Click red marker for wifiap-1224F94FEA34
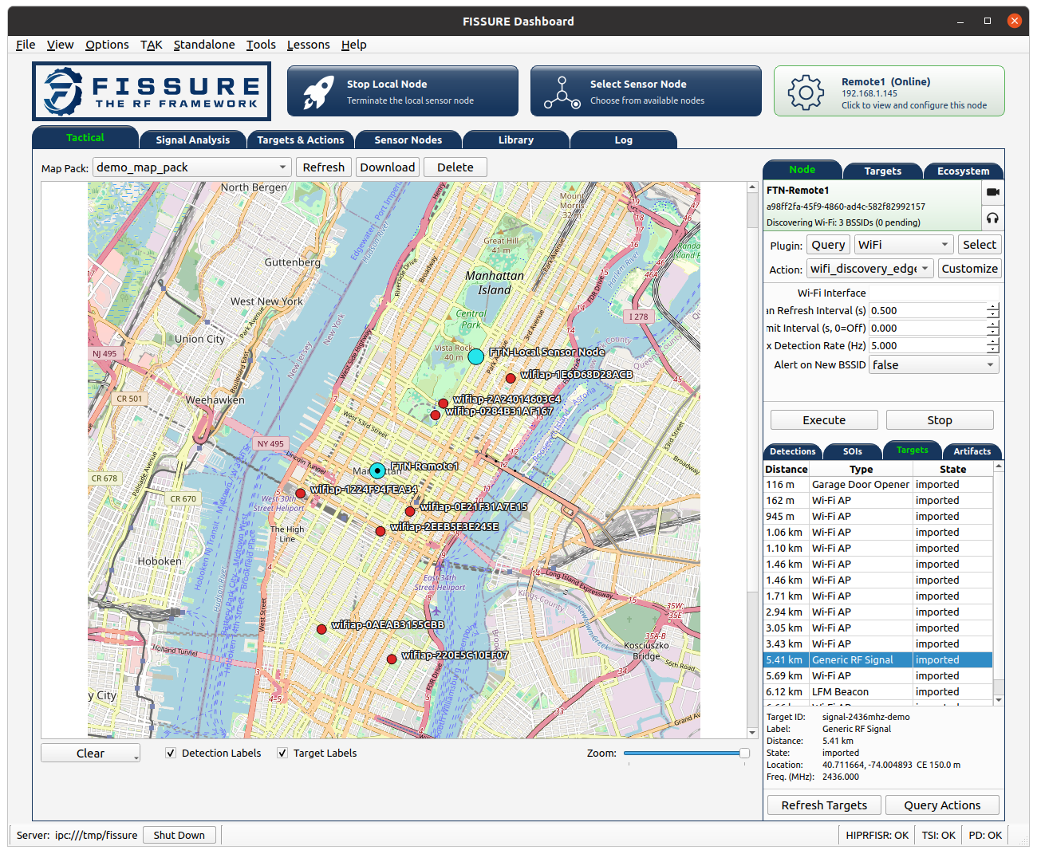The image size is (1037, 854). tap(300, 494)
